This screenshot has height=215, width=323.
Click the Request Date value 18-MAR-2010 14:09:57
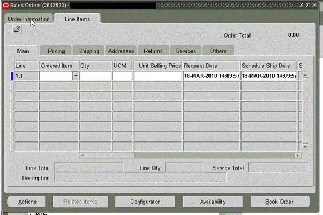pos(211,76)
